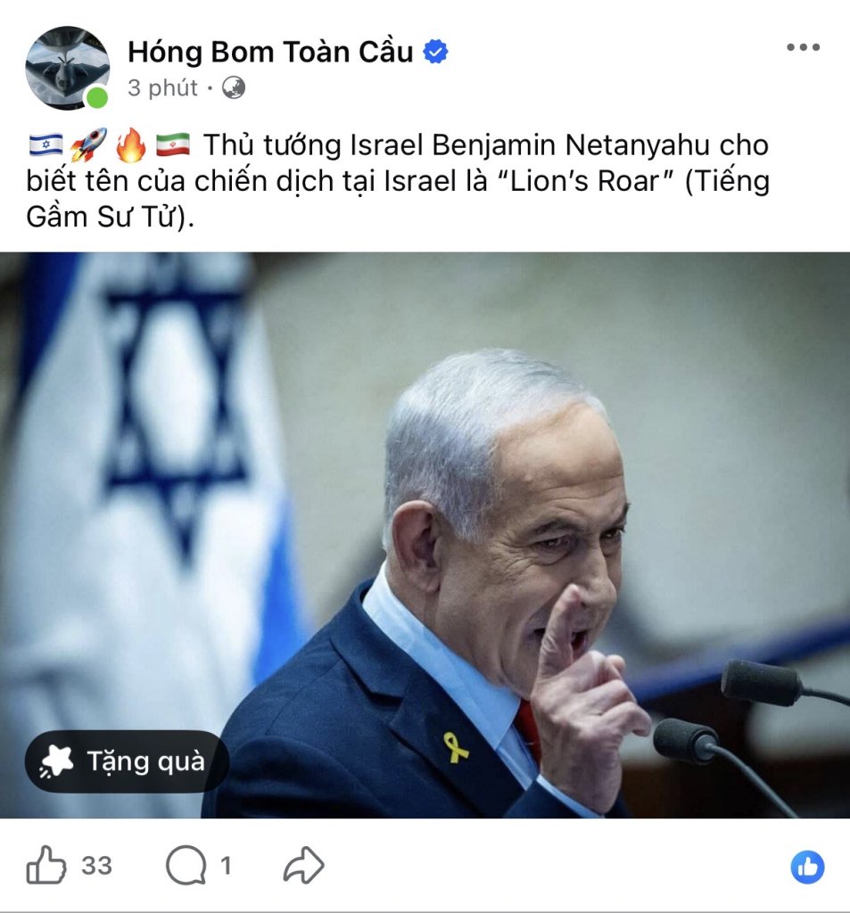Tap the rocket emoji in the post
850x913 pixels.
click(88, 144)
